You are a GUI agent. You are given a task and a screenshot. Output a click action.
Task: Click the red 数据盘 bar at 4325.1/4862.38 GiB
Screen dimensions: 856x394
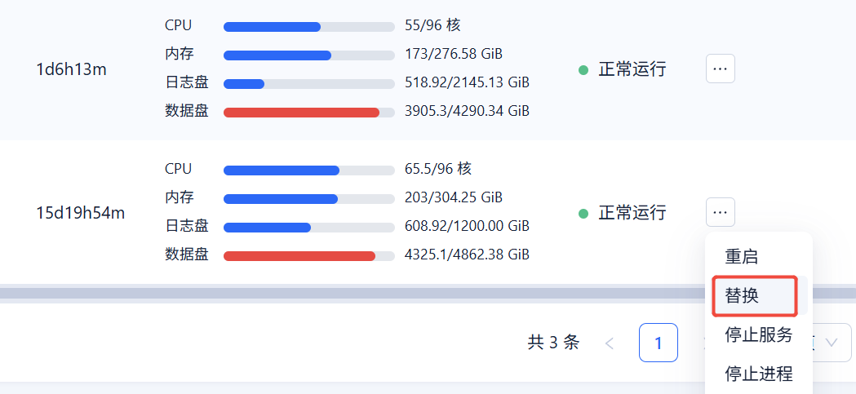(x=308, y=255)
